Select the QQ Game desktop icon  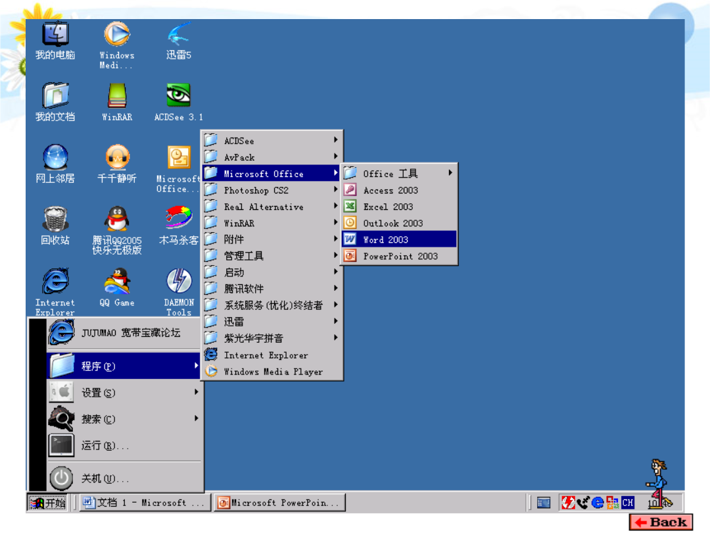117,281
